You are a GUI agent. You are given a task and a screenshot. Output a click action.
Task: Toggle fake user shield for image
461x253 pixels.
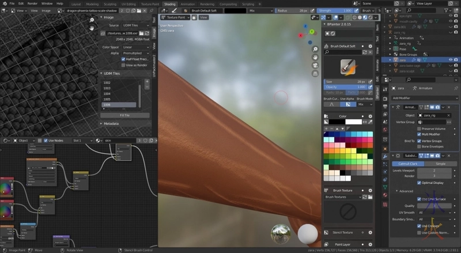128,10
